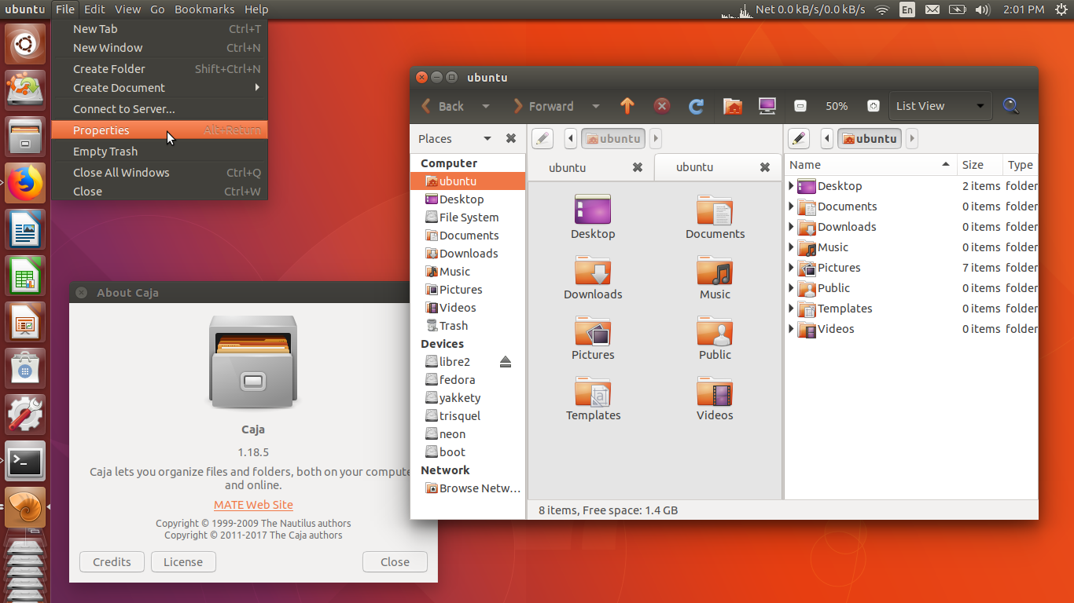Select the Downloads folder in icon view
Screen dimensions: 1074x603
tap(593, 277)
